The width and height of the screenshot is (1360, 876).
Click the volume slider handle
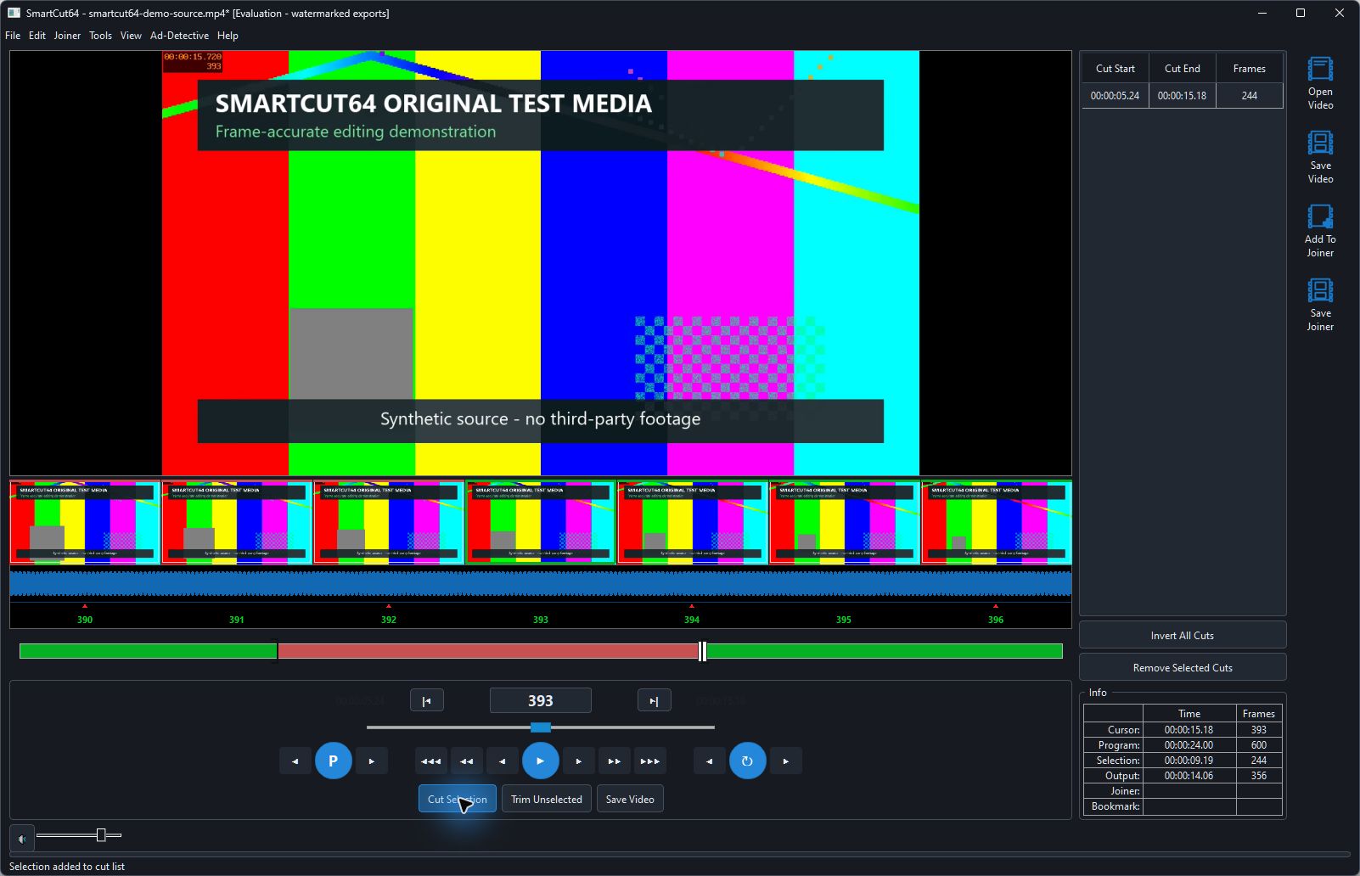(101, 835)
